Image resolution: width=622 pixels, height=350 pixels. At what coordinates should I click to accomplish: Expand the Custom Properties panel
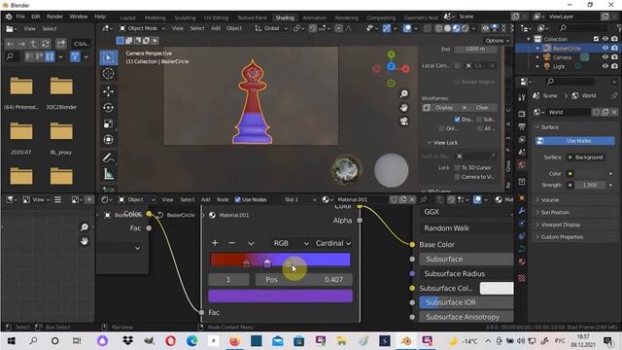pos(562,237)
